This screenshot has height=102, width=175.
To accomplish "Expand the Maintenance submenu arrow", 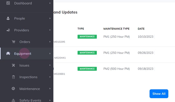I will coord(50,89).
